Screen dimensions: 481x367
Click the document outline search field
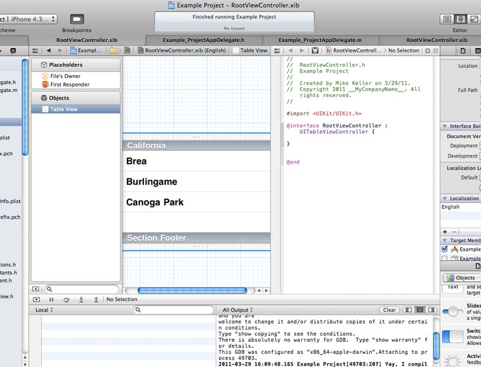click(82, 289)
